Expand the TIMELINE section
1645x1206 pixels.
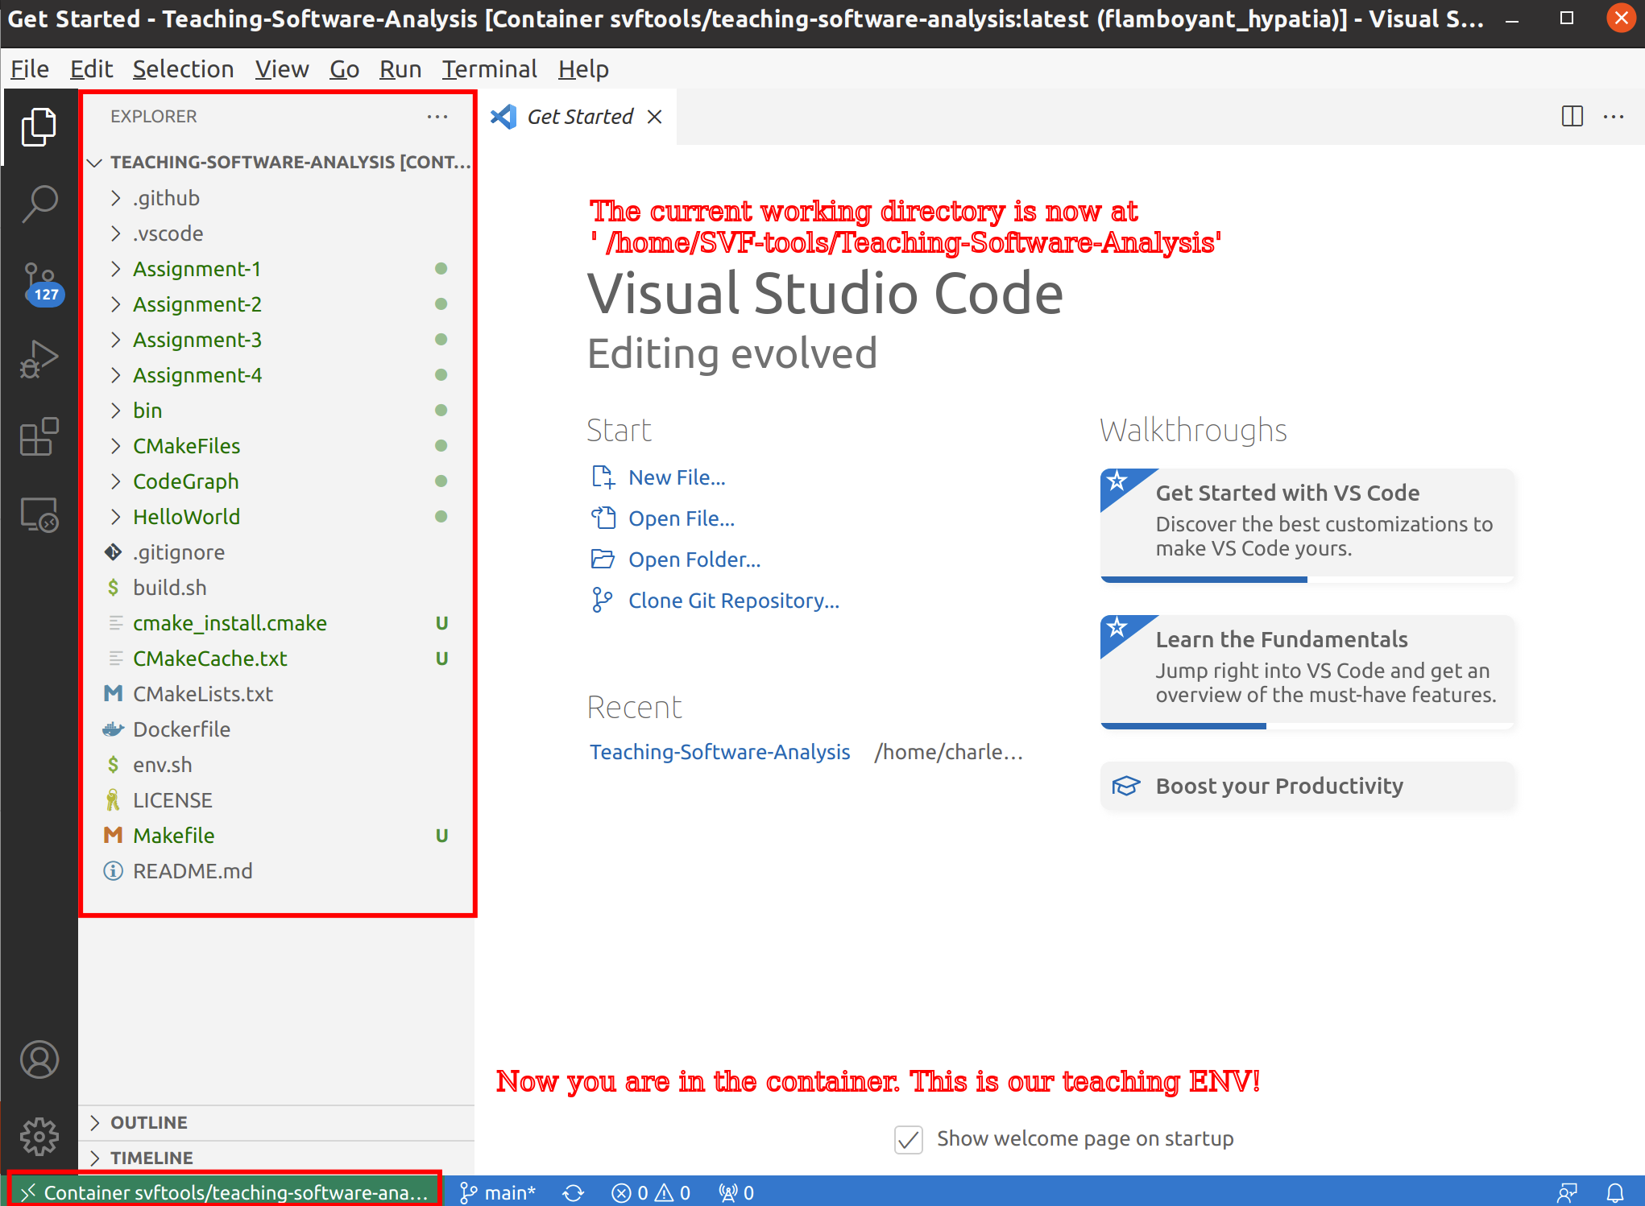pos(151,1158)
